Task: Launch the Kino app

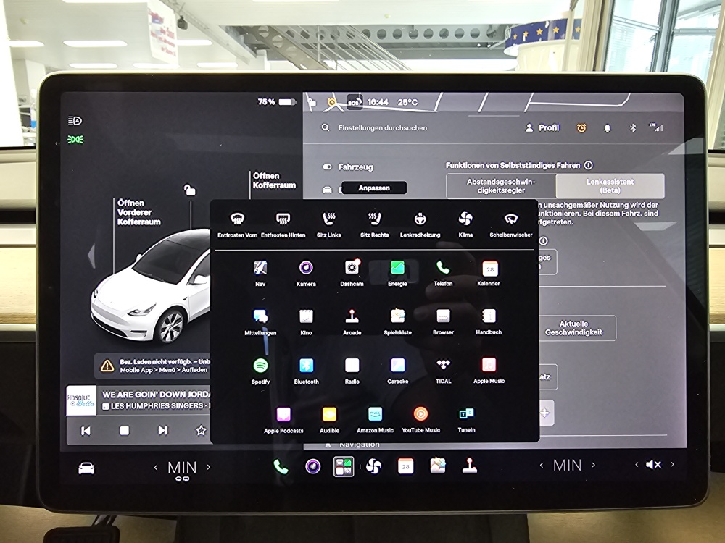Action: pos(306,322)
